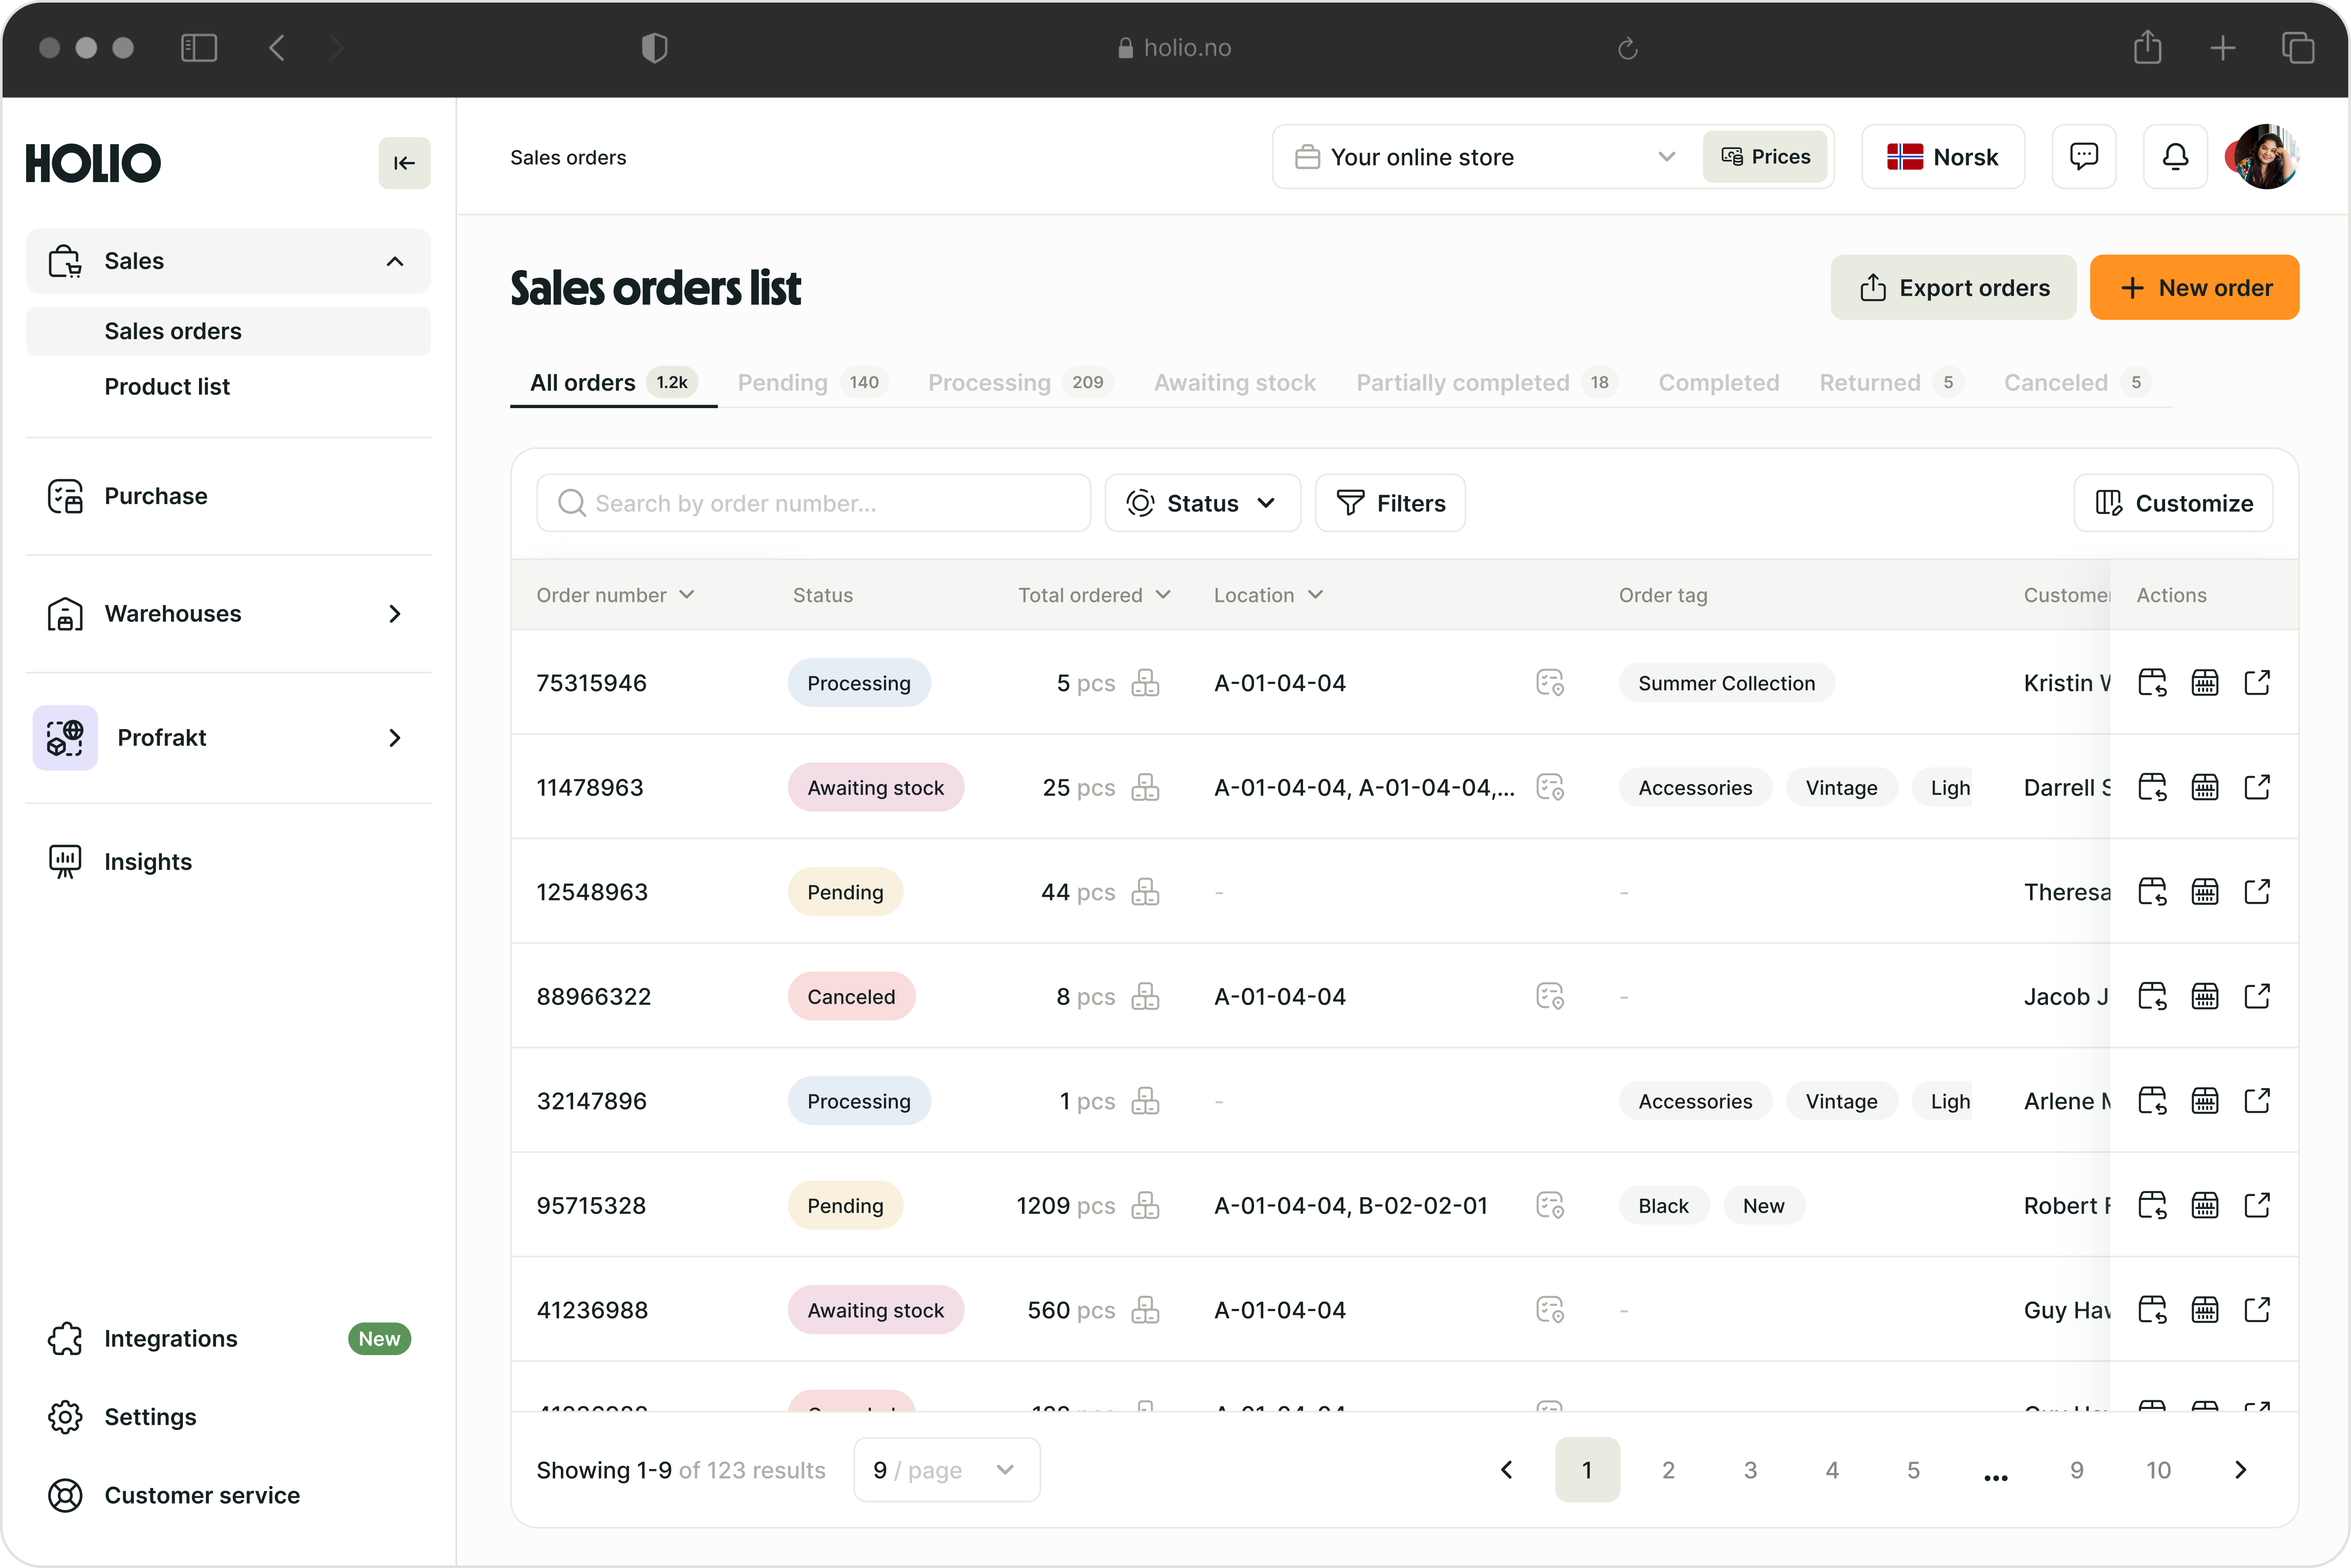Click the payment icon for order 12548963
The height and width of the screenshot is (1568, 2351).
pyautogui.click(x=2151, y=892)
